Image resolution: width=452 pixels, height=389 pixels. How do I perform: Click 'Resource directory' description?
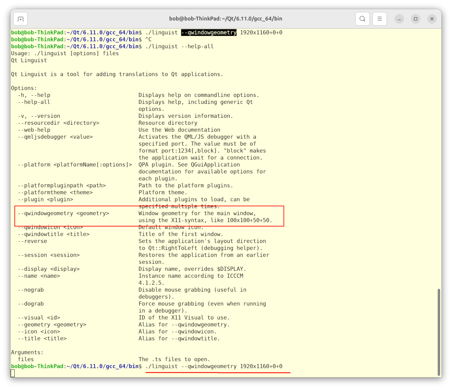[x=168, y=123]
